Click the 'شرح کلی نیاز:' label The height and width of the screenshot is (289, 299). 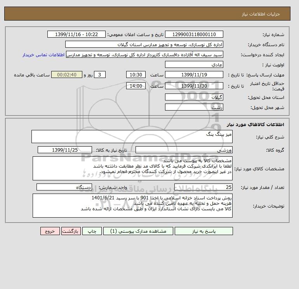(270, 137)
